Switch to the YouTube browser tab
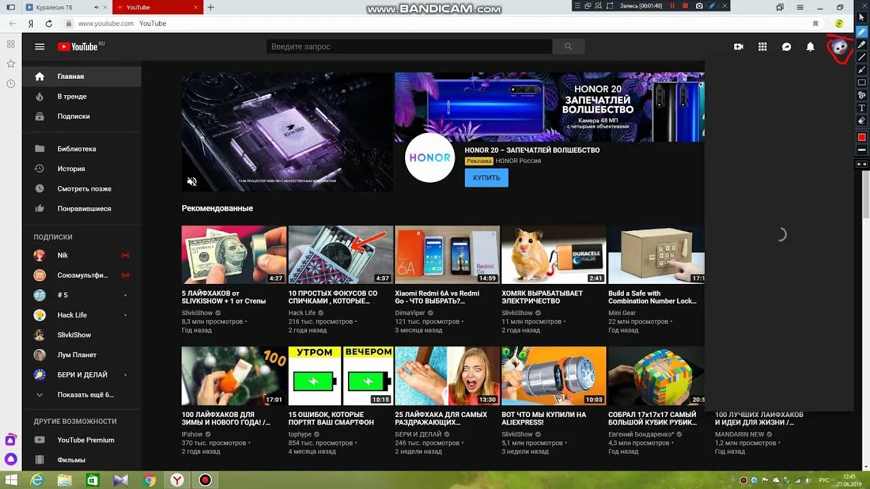 (x=157, y=7)
